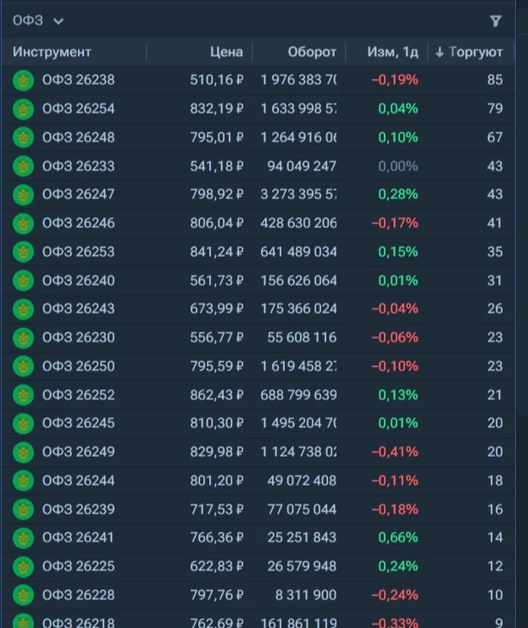Click the ОФЗ 26245 bond emblem icon
Image resolution: width=528 pixels, height=628 pixels.
(23, 424)
